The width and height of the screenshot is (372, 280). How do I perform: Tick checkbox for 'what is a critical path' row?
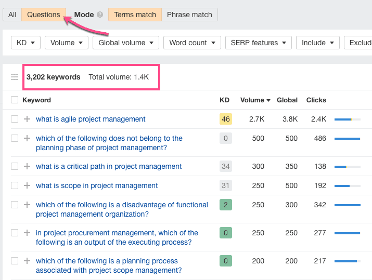pos(15,166)
